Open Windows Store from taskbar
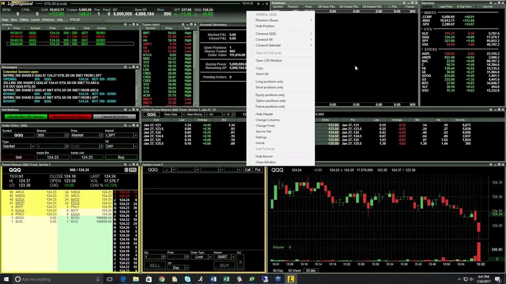Image resolution: width=506 pixels, height=284 pixels. pyautogui.click(x=149, y=279)
